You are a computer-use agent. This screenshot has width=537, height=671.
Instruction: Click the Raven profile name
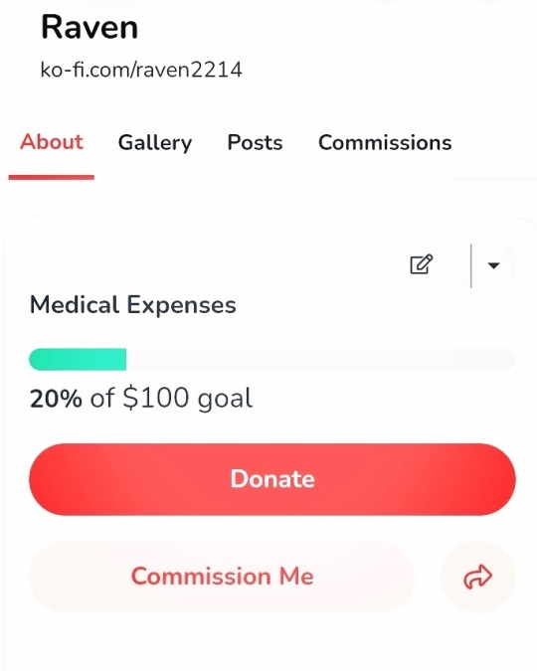89,27
